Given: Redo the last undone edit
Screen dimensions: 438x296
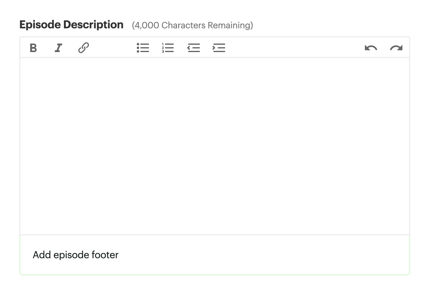Looking at the screenshot, I should pos(396,48).
